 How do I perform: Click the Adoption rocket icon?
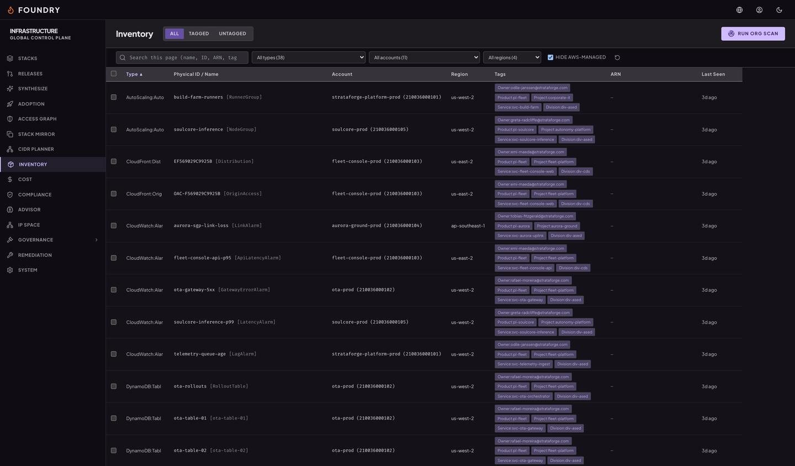click(x=10, y=104)
